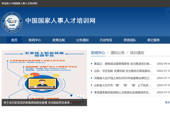170x113 pixels.
Task: Click the date [2022-07-07 on 山东省人社厅 row
Action: [163, 85]
